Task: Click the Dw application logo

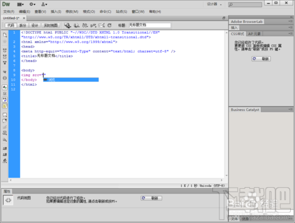Action: click(6, 4)
